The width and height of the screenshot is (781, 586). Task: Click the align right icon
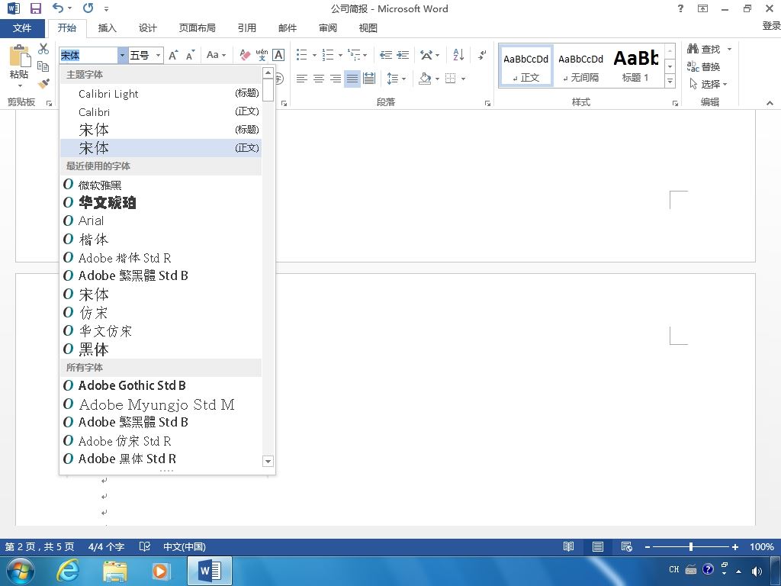coord(336,79)
